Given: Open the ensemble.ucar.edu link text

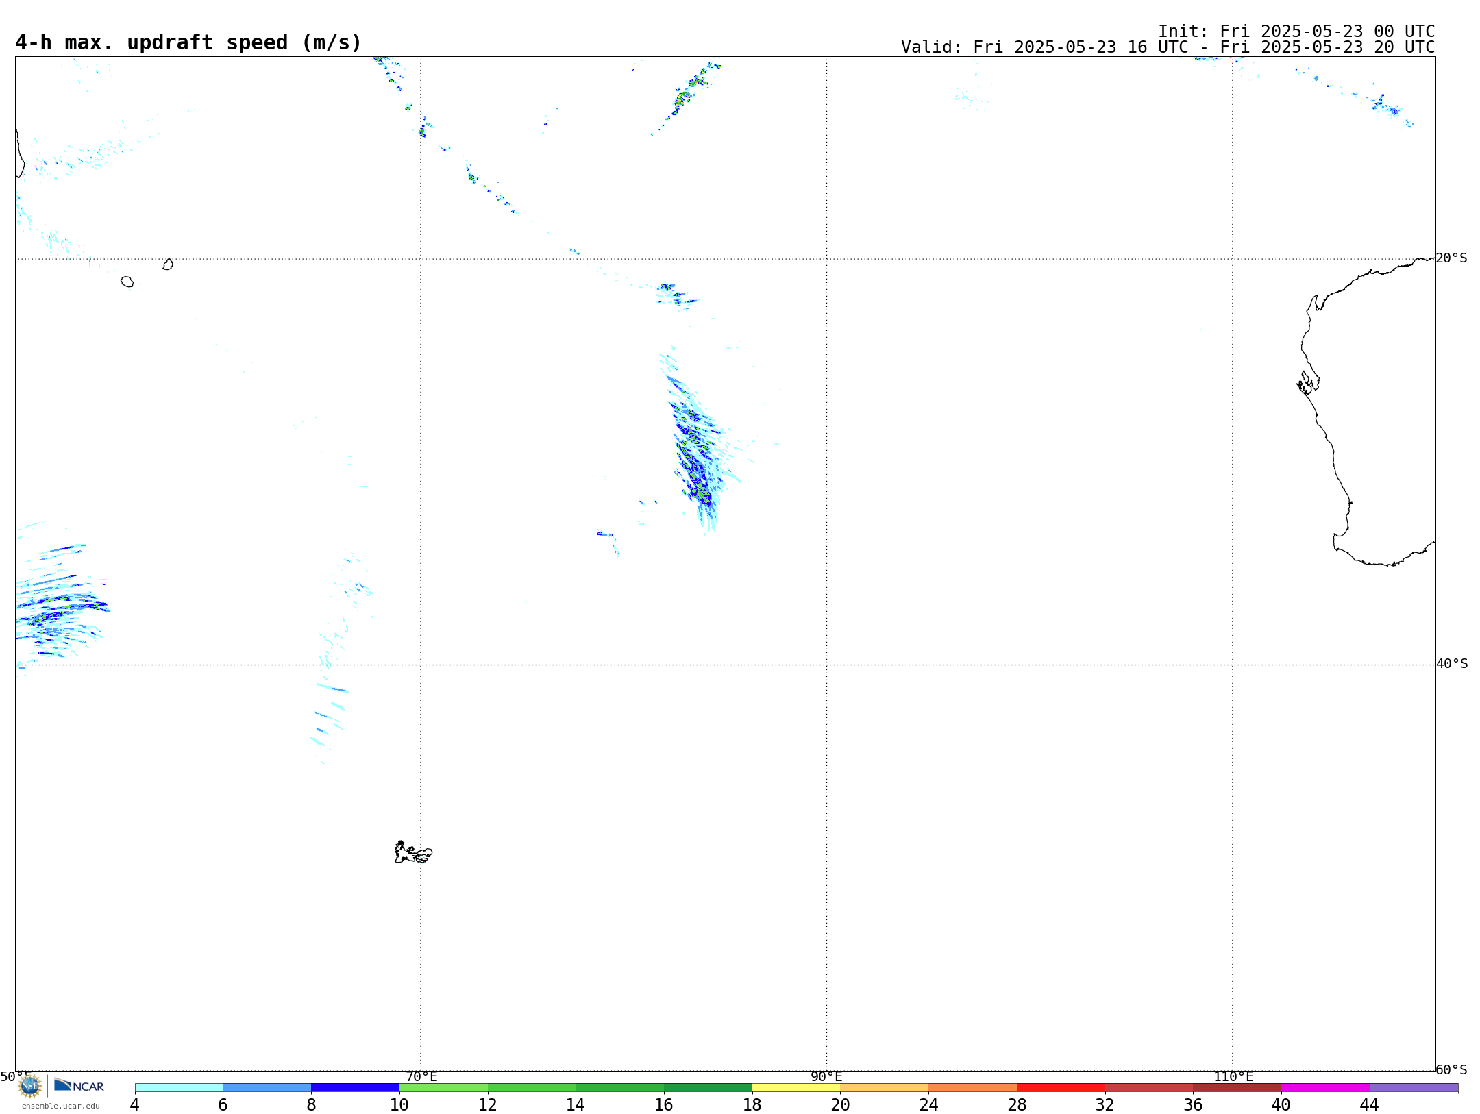Looking at the screenshot, I should tap(61, 1106).
